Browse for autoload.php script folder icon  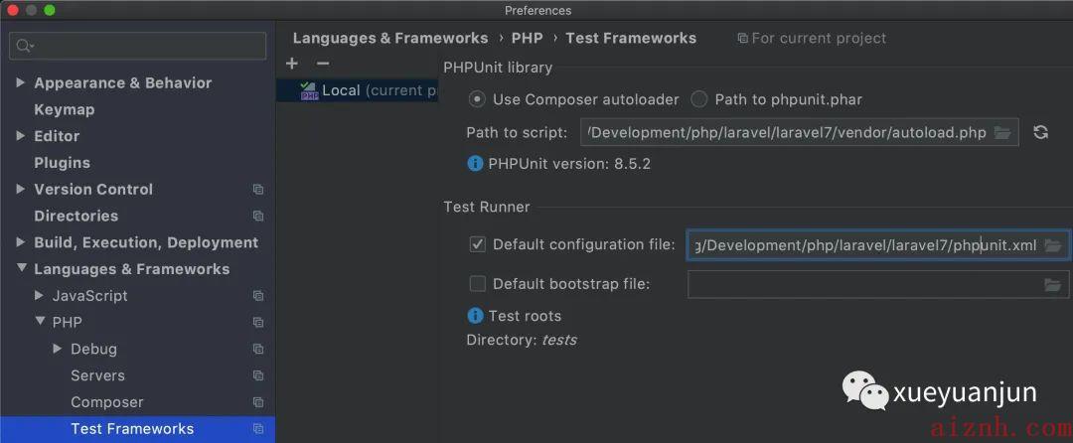point(1002,133)
